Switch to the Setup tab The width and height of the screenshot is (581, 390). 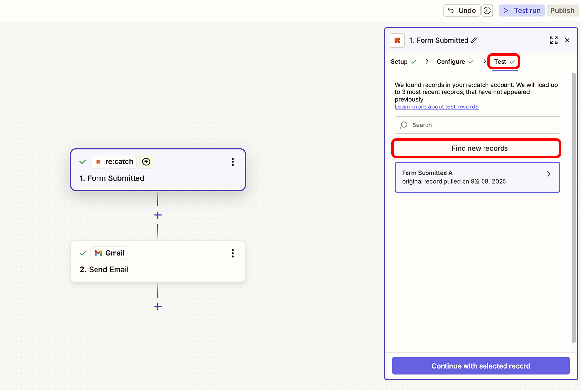point(399,62)
